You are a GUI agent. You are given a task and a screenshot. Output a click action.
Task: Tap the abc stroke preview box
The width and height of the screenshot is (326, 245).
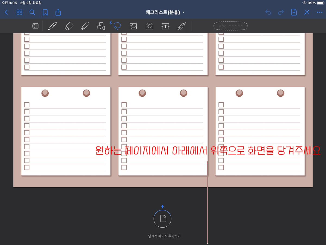tap(231, 26)
